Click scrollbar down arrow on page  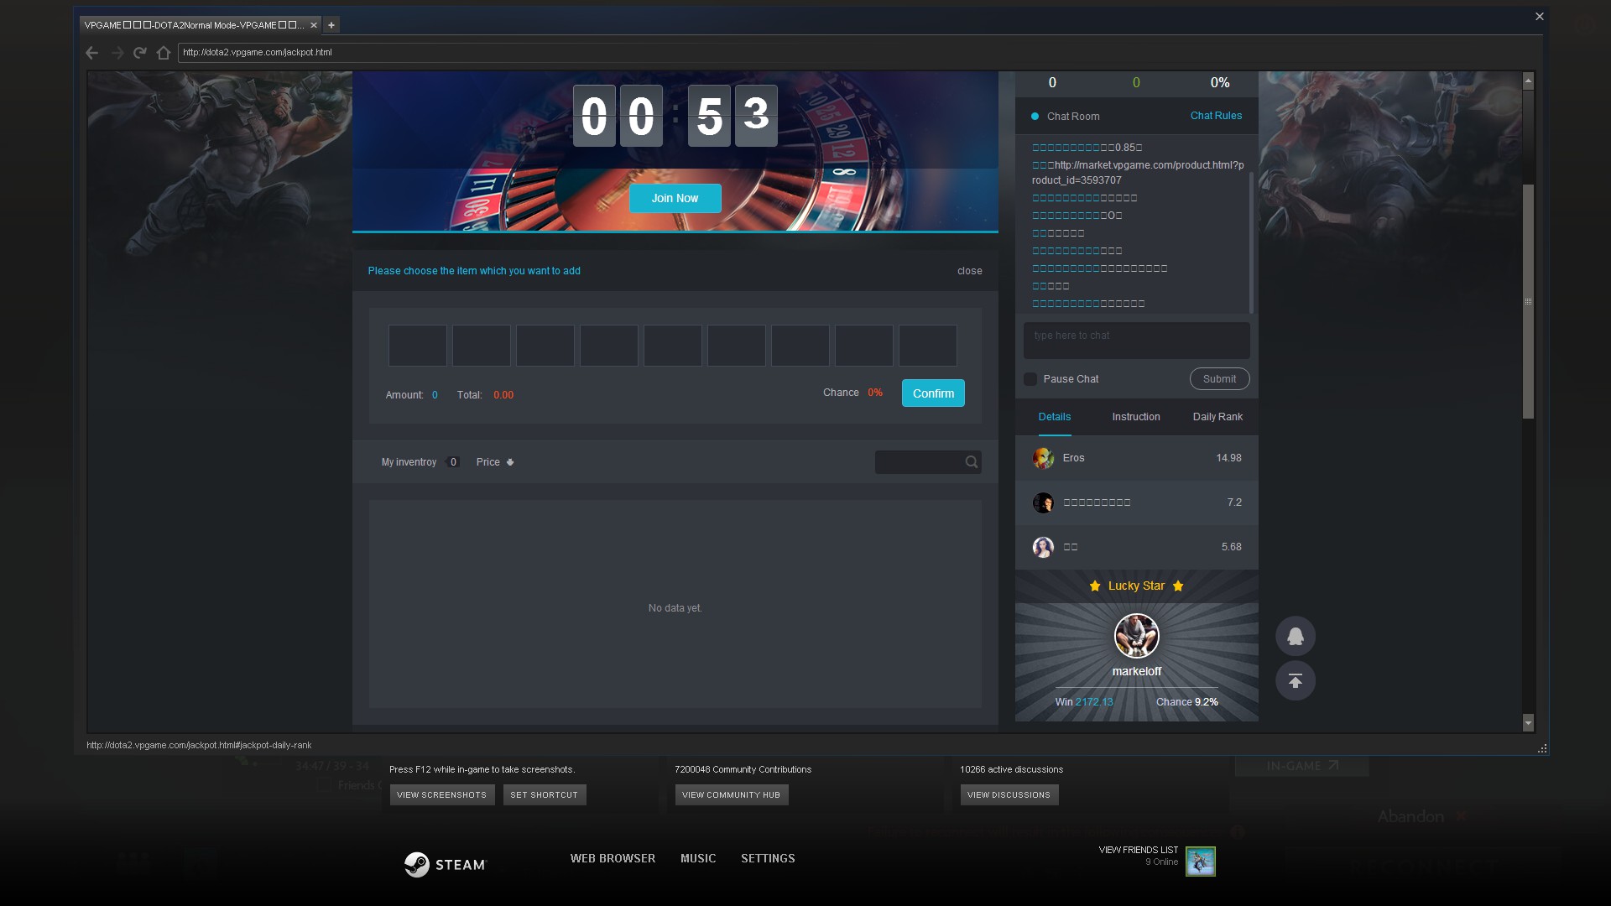point(1528,722)
